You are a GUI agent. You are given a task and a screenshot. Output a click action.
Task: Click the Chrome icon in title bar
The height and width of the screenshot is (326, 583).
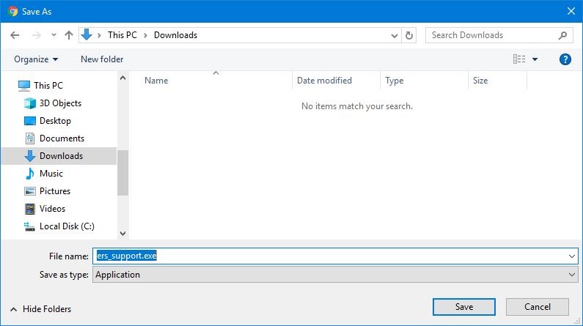(12, 12)
